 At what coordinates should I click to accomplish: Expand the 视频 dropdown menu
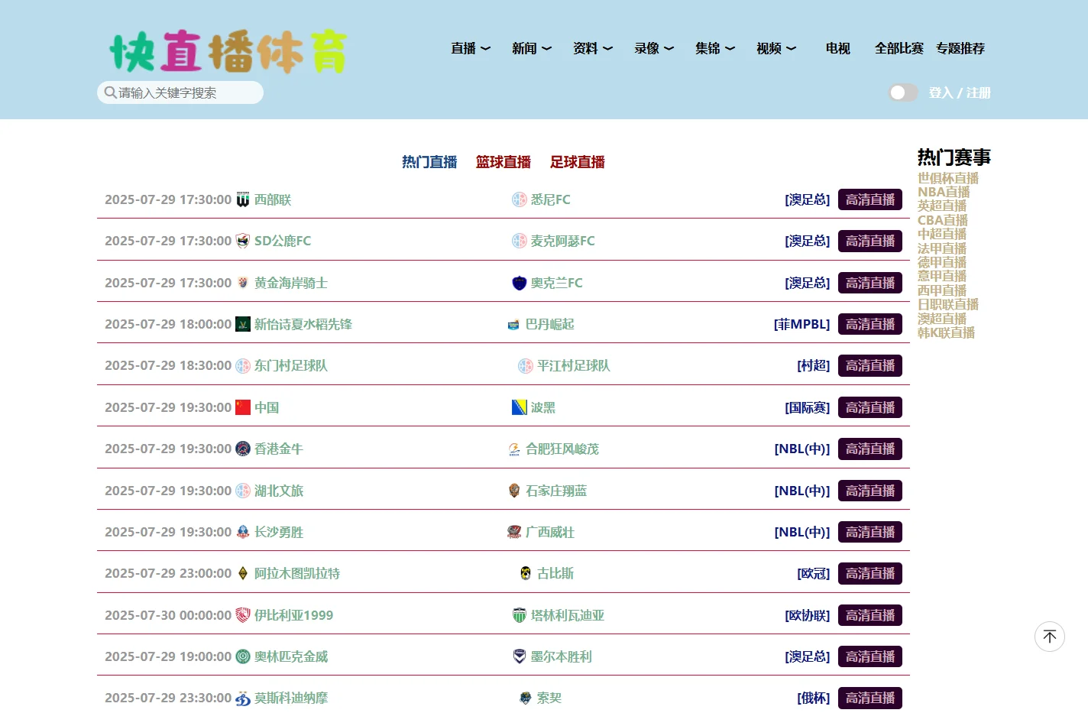[x=776, y=48]
